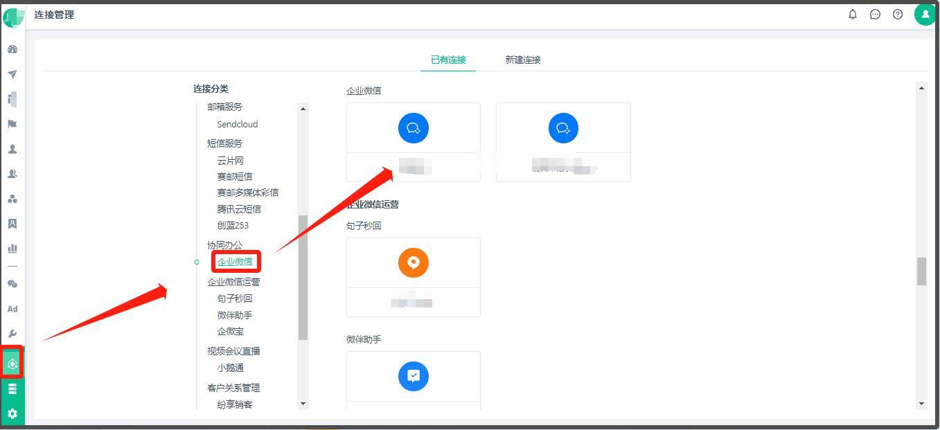The image size is (940, 430).
Task: Click the 客户关系管理 category heading
Action: (x=234, y=388)
